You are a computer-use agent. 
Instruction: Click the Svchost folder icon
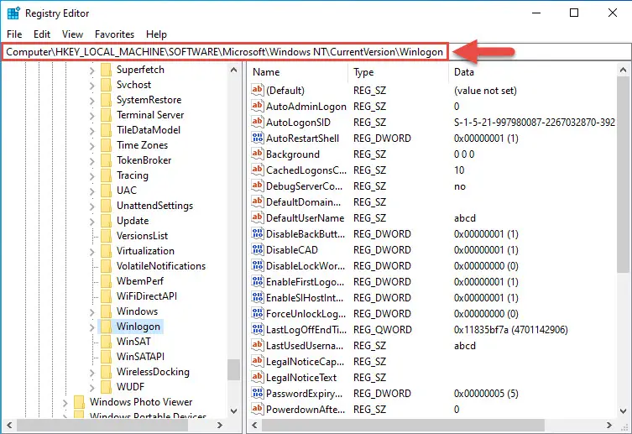tap(106, 85)
